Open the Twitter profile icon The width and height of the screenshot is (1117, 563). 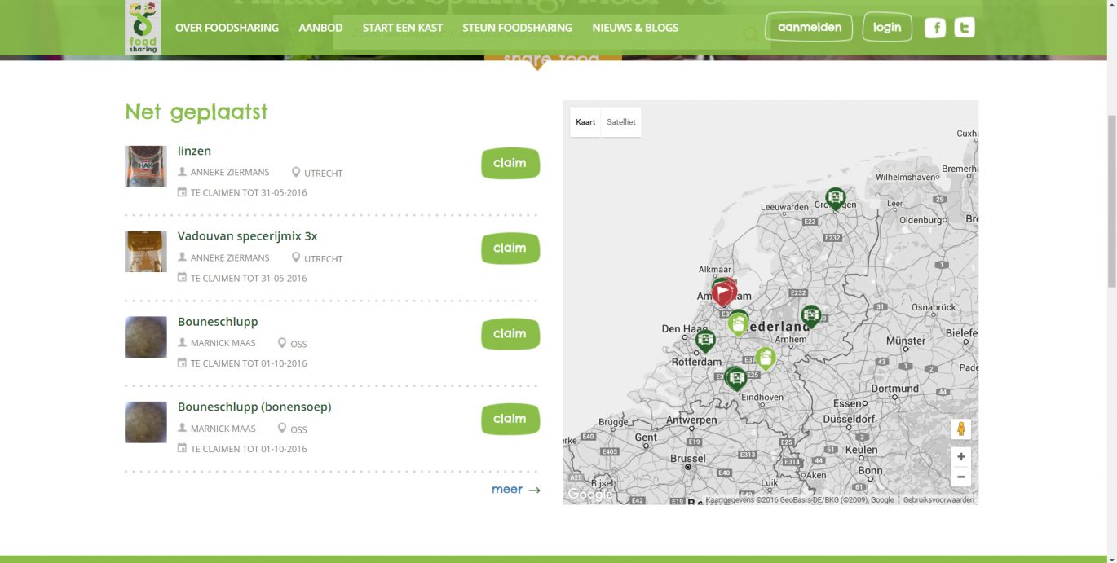pos(965,28)
